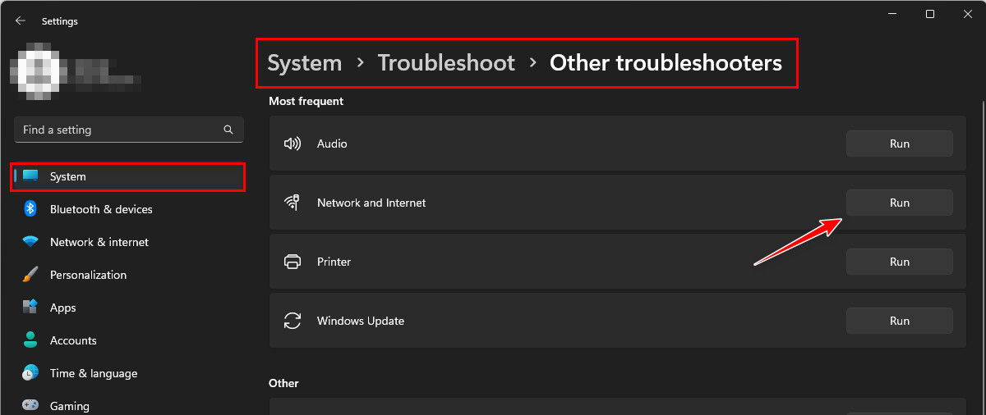Click the Time & language icon
Image resolution: width=986 pixels, height=415 pixels.
[30, 373]
